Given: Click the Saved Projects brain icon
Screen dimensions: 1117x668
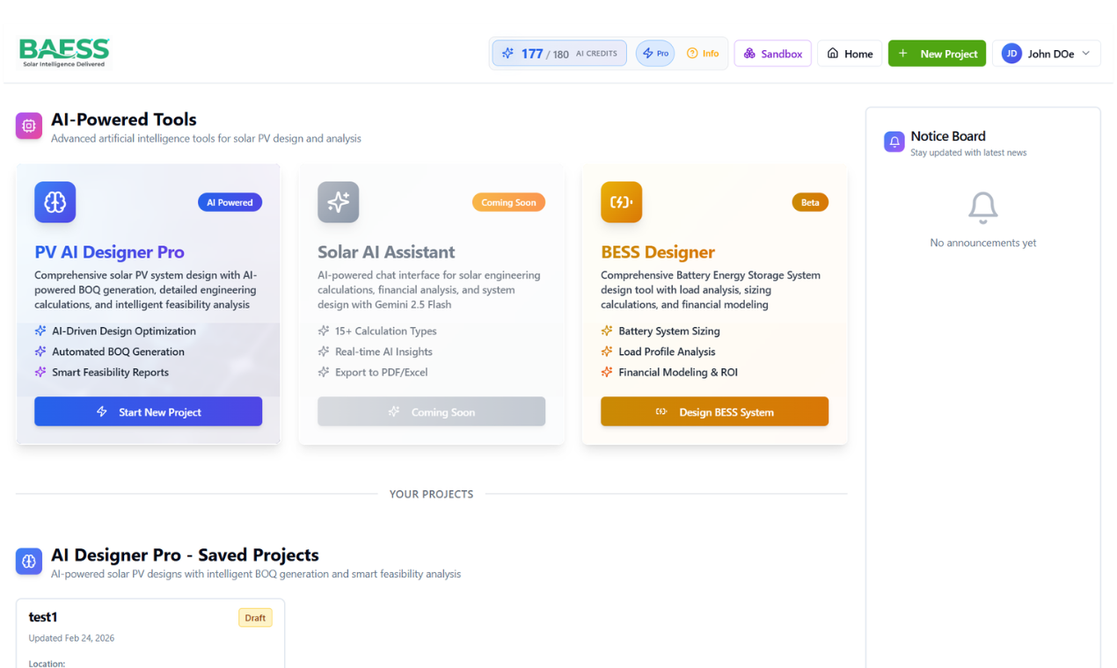Looking at the screenshot, I should 29,562.
